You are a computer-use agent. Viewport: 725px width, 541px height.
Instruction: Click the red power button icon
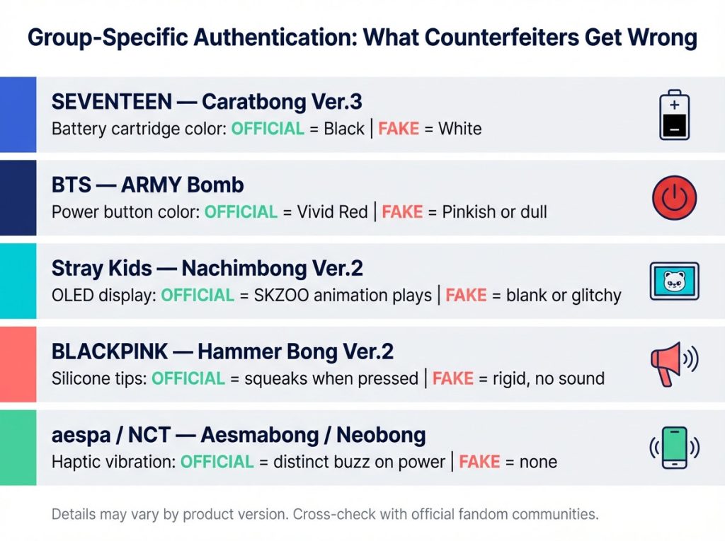[x=674, y=197]
